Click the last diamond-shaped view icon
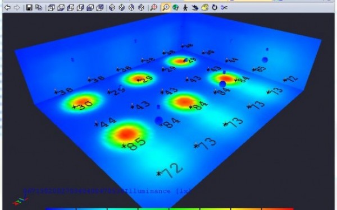 point(141,8)
